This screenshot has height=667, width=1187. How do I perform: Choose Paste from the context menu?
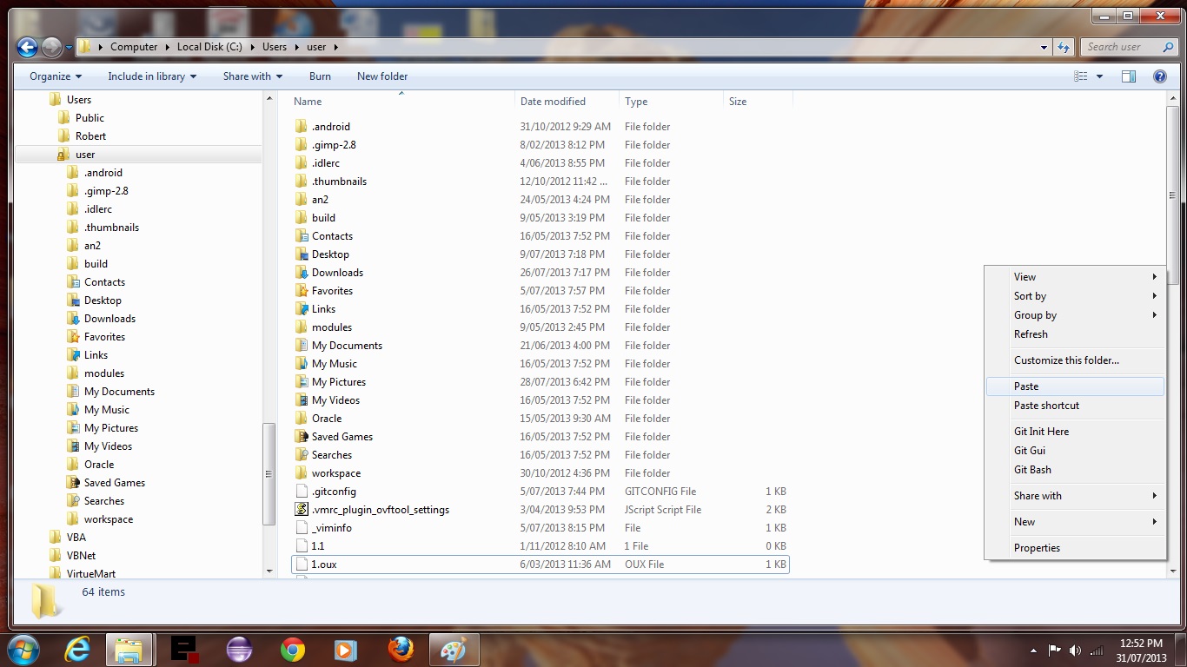pyautogui.click(x=1026, y=386)
